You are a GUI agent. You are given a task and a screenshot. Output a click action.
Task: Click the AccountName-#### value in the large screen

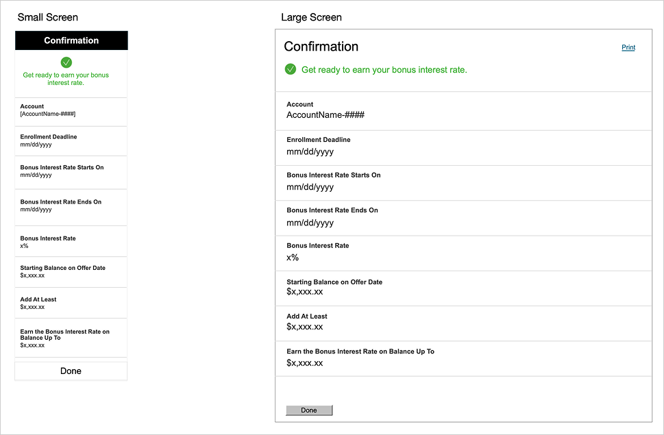325,115
